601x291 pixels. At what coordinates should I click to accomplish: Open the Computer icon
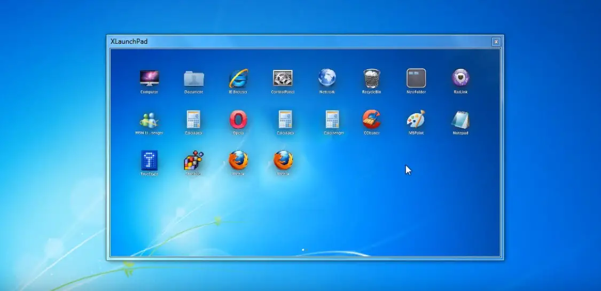150,78
